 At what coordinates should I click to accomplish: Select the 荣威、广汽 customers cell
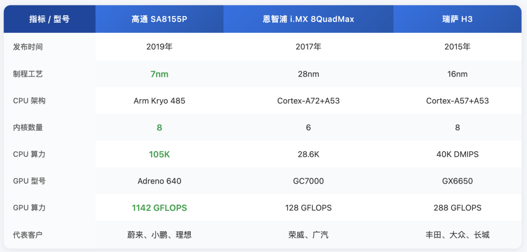tap(308, 234)
